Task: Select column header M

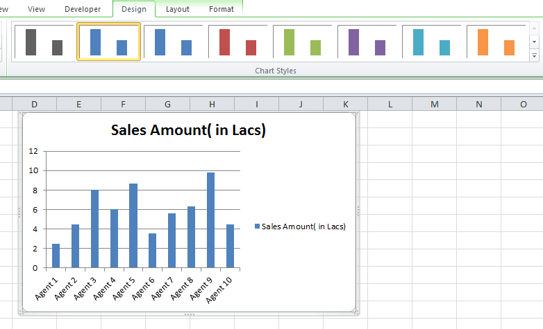Action: tap(434, 104)
